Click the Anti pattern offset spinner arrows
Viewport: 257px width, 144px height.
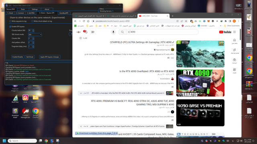tap(33, 42)
